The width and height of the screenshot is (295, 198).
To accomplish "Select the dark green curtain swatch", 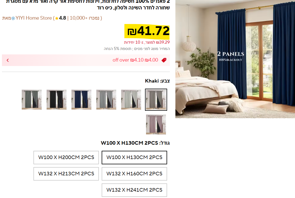I will pyautogui.click(x=31, y=100).
